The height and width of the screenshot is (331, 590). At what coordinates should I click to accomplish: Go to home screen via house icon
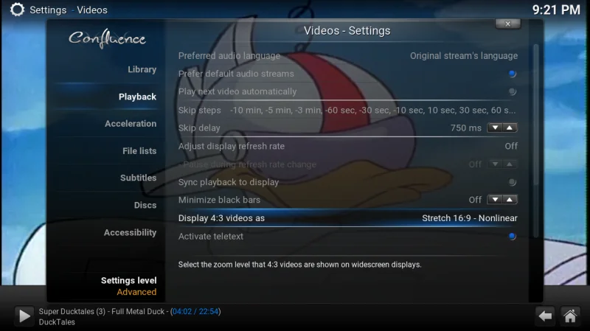tap(570, 316)
